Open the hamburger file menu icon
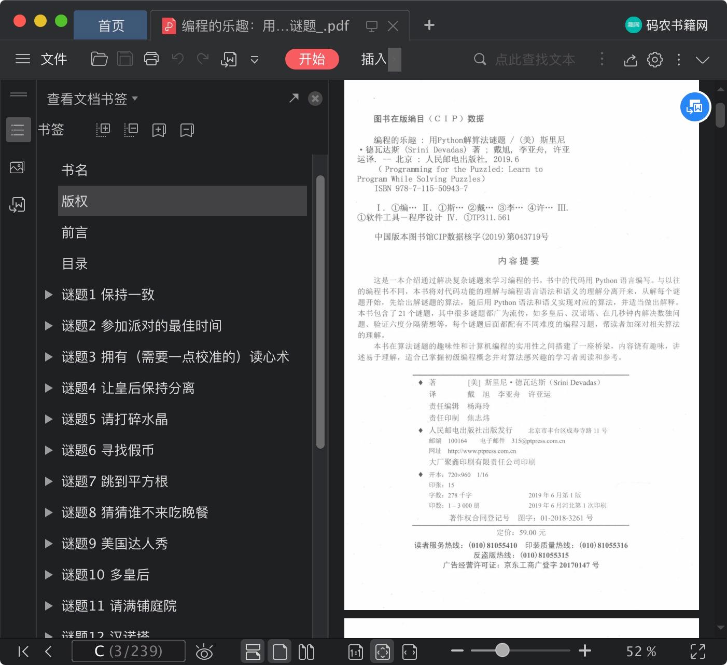Screen dimensions: 727x665 coord(23,59)
